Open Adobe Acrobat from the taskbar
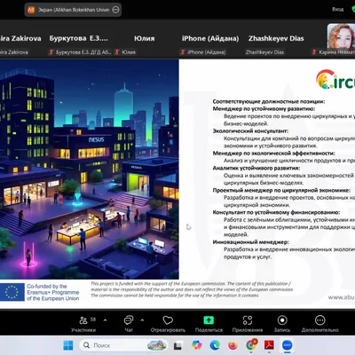The image size is (355, 355). [x=269, y=345]
